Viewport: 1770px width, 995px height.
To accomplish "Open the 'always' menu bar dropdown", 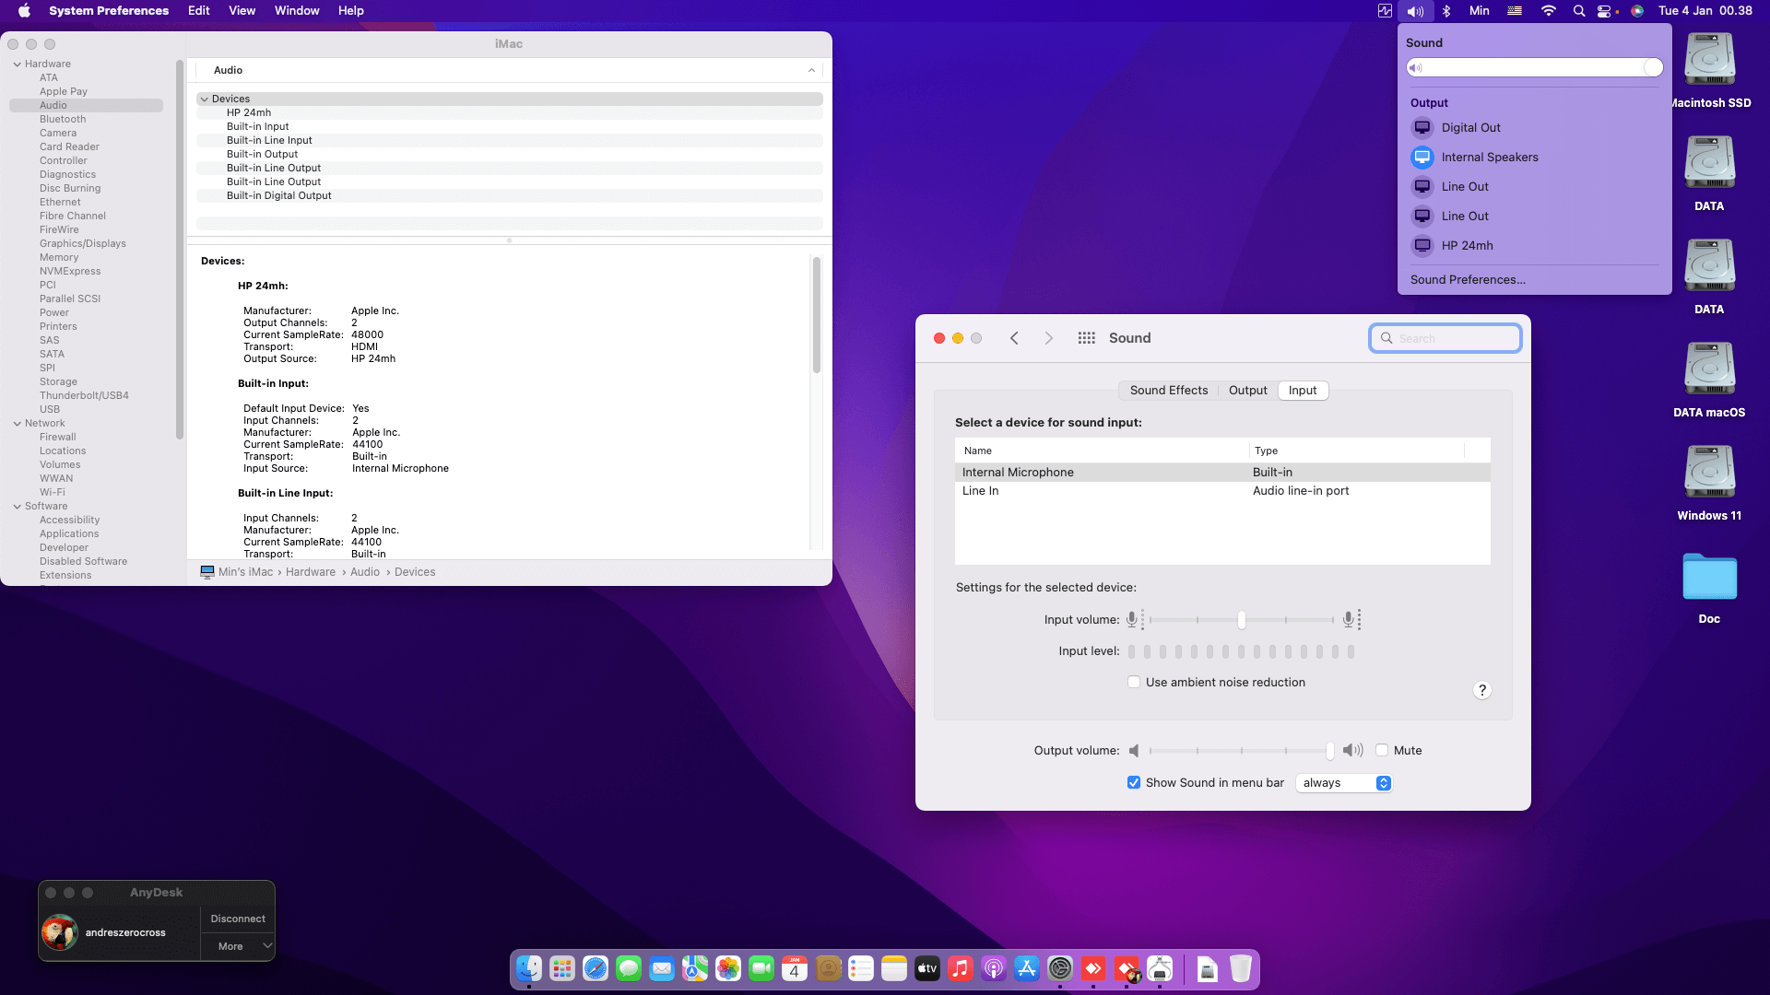I will click(x=1343, y=783).
